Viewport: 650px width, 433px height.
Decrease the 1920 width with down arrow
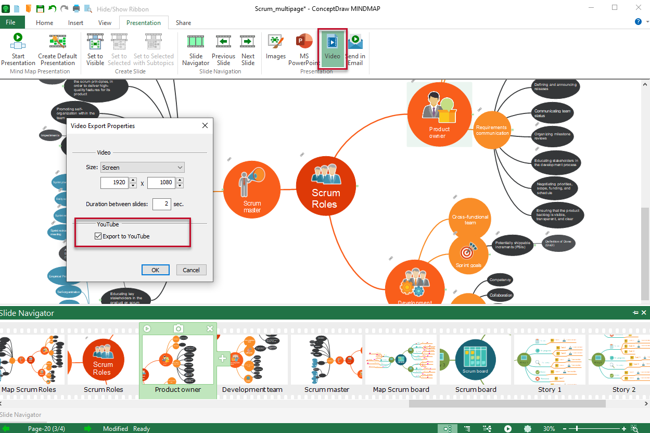133,186
